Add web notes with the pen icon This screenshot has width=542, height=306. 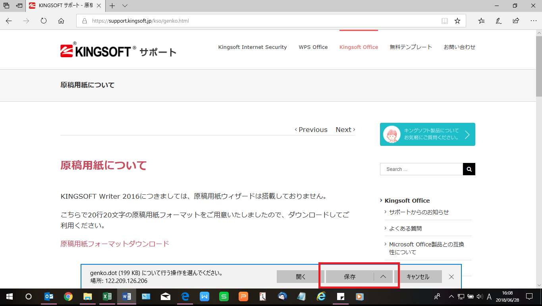coord(498,21)
